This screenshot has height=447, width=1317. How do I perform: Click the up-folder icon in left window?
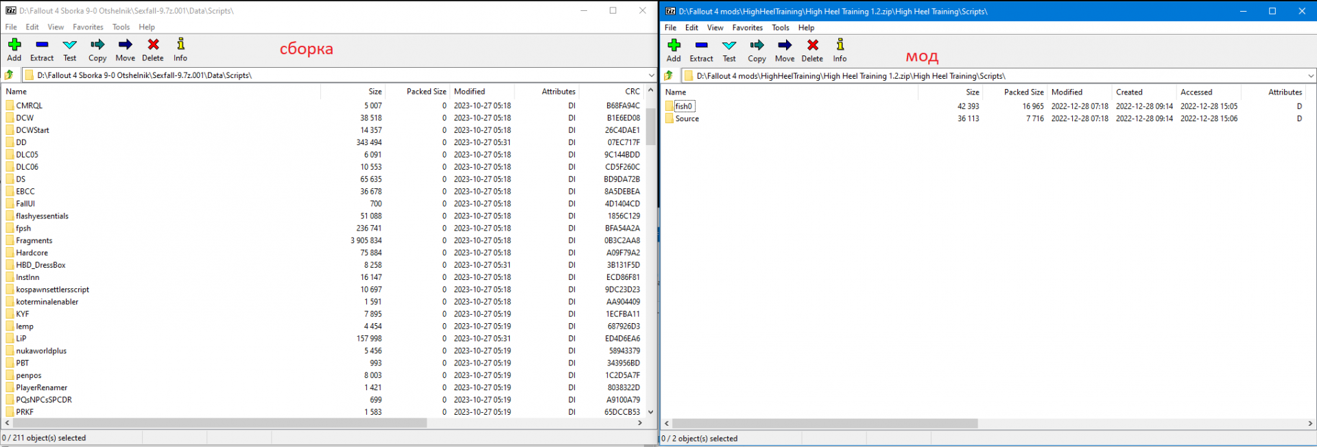(x=9, y=75)
